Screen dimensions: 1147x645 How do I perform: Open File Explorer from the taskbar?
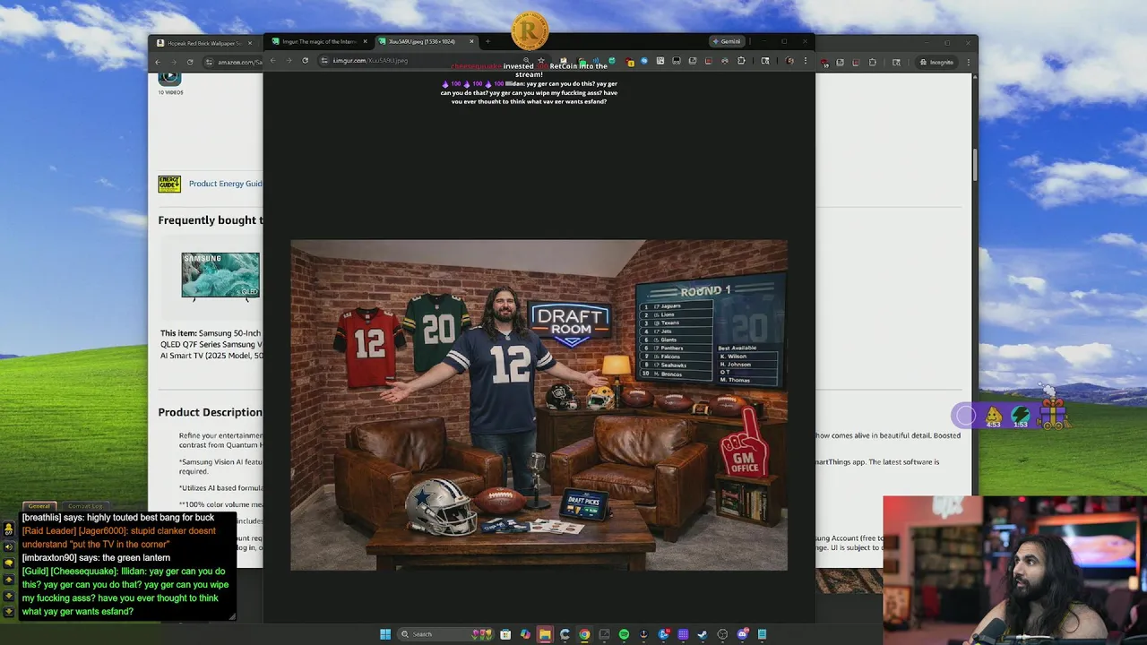(545, 634)
